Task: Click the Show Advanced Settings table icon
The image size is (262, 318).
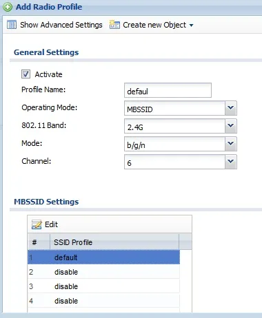Action: tap(12, 25)
